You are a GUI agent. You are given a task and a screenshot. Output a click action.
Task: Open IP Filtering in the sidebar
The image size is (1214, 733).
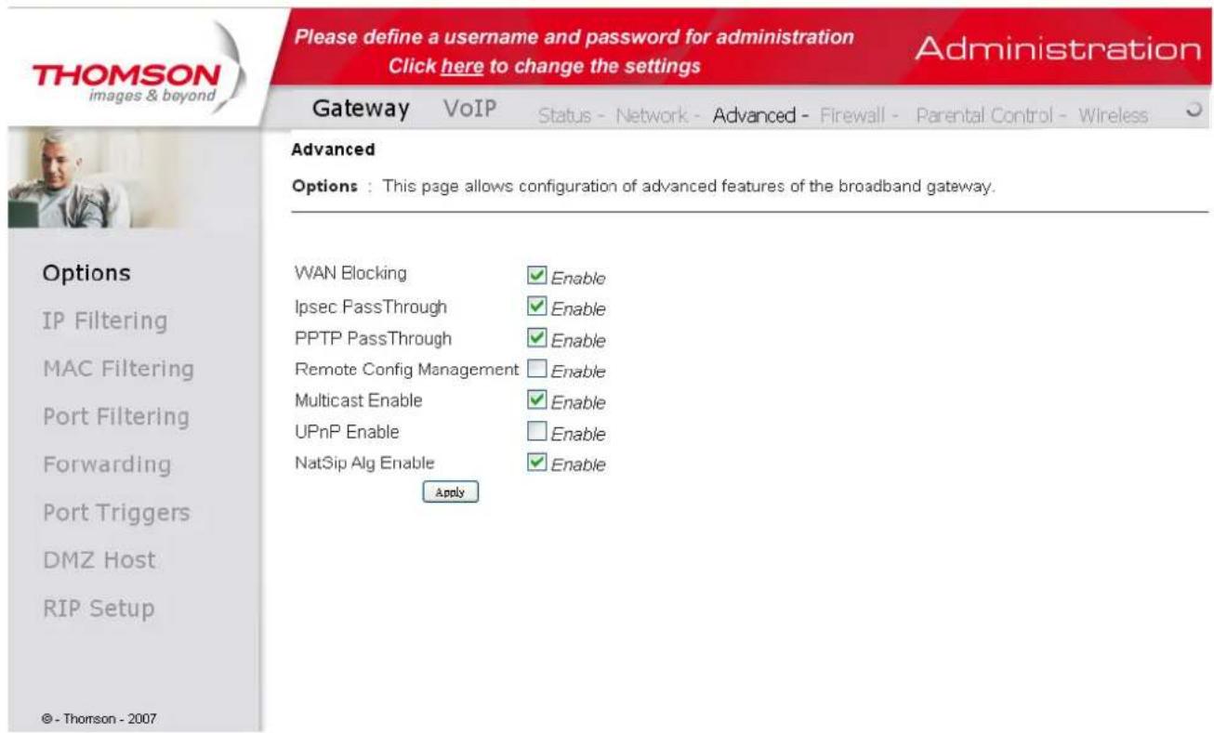[x=105, y=321]
